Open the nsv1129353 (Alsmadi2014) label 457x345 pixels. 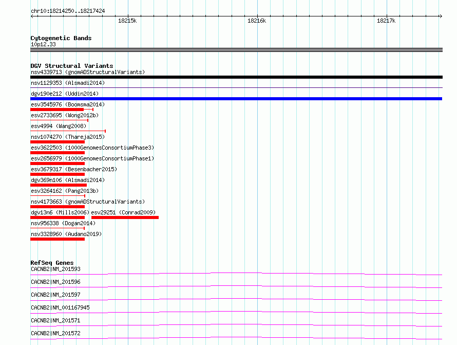pyautogui.click(x=68, y=83)
